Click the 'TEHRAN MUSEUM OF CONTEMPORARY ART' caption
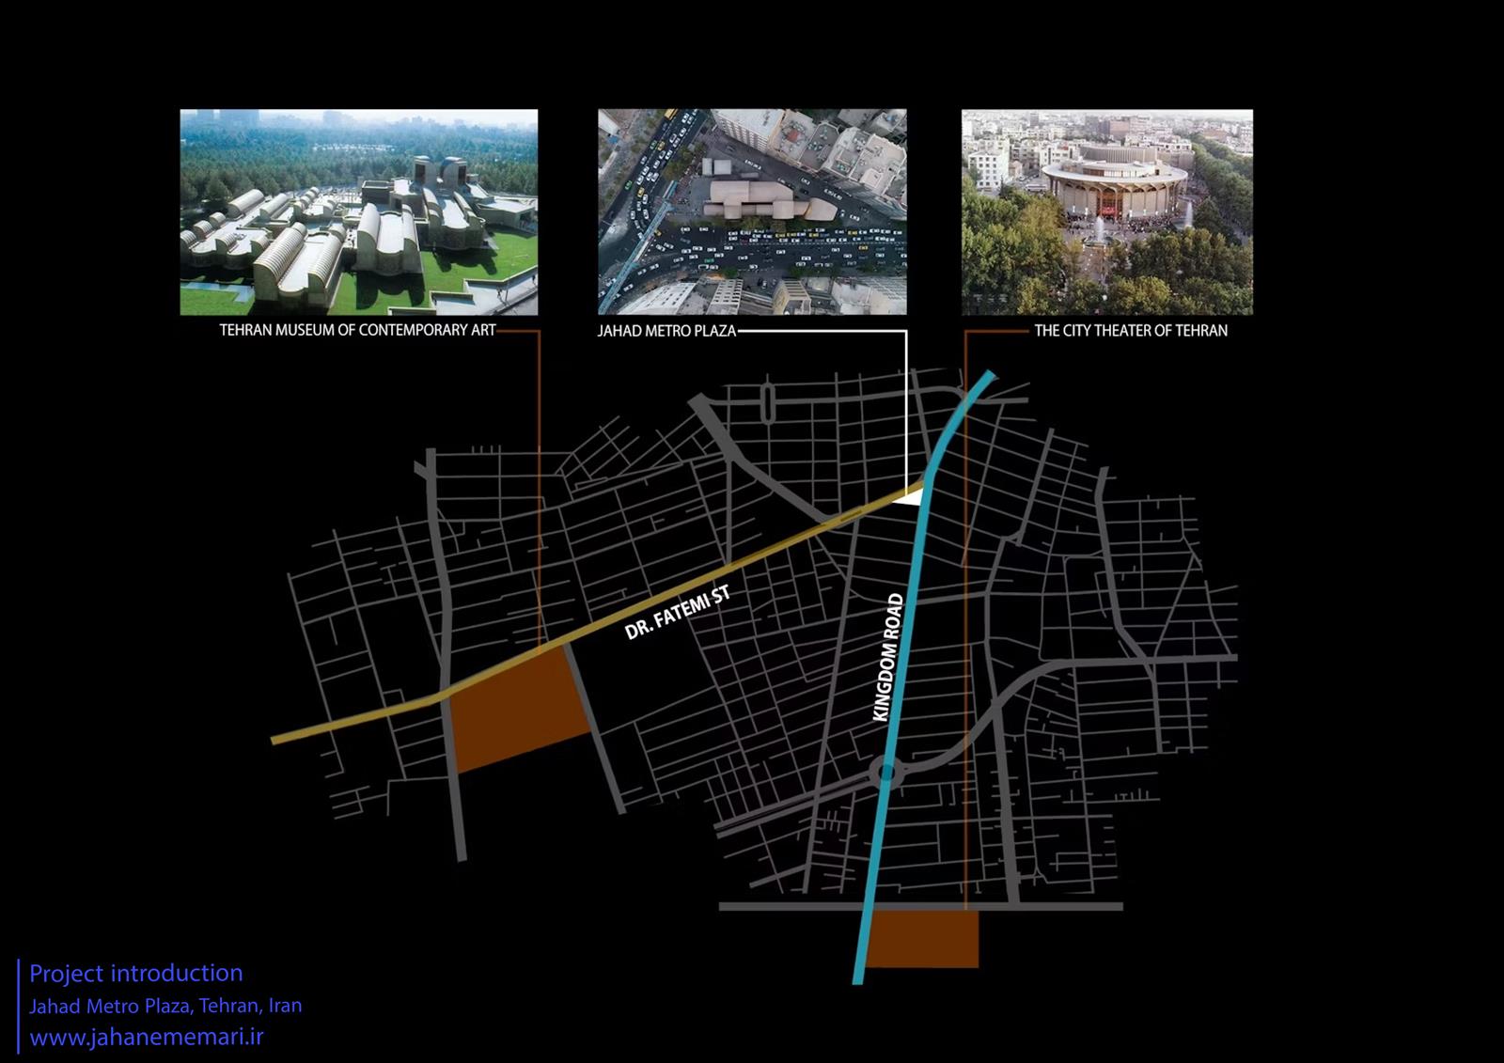Viewport: 1504px width, 1063px height. tap(357, 330)
